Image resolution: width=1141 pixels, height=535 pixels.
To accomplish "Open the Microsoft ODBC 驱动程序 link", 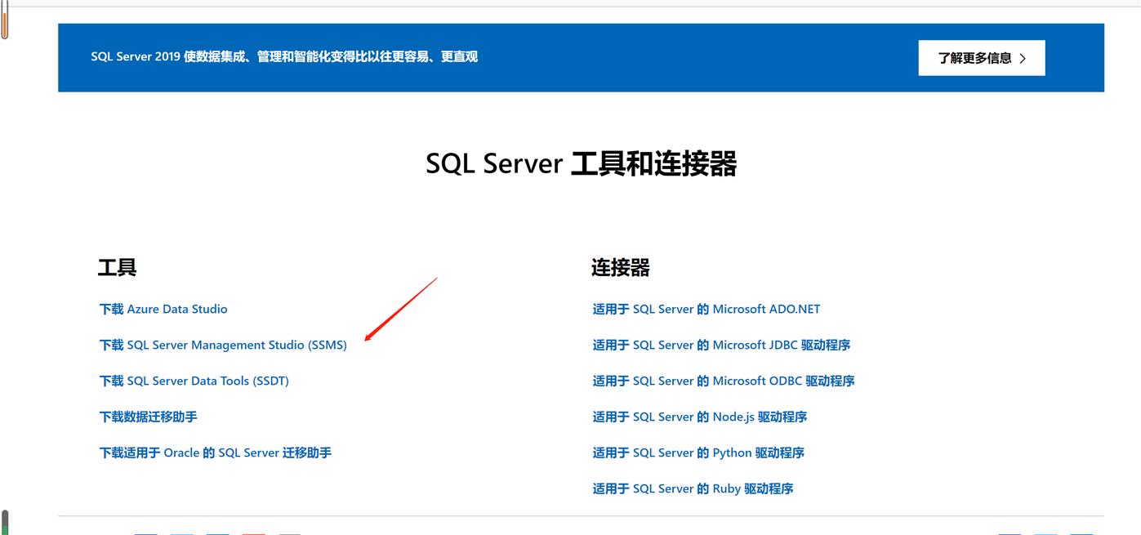I will pos(723,381).
